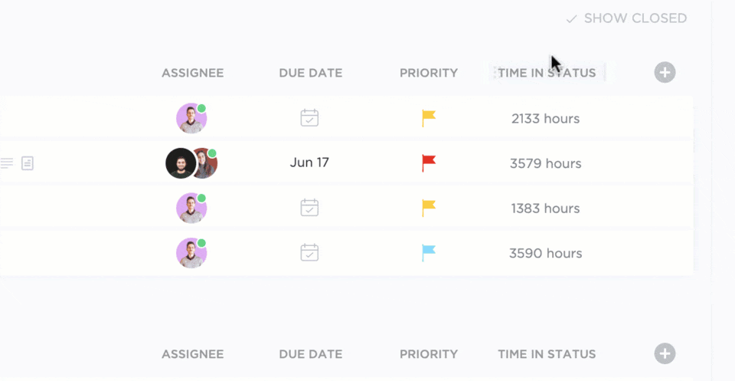Viewport: 735px width, 381px height.
Task: Open the Jun 17 due date
Action: coord(309,163)
